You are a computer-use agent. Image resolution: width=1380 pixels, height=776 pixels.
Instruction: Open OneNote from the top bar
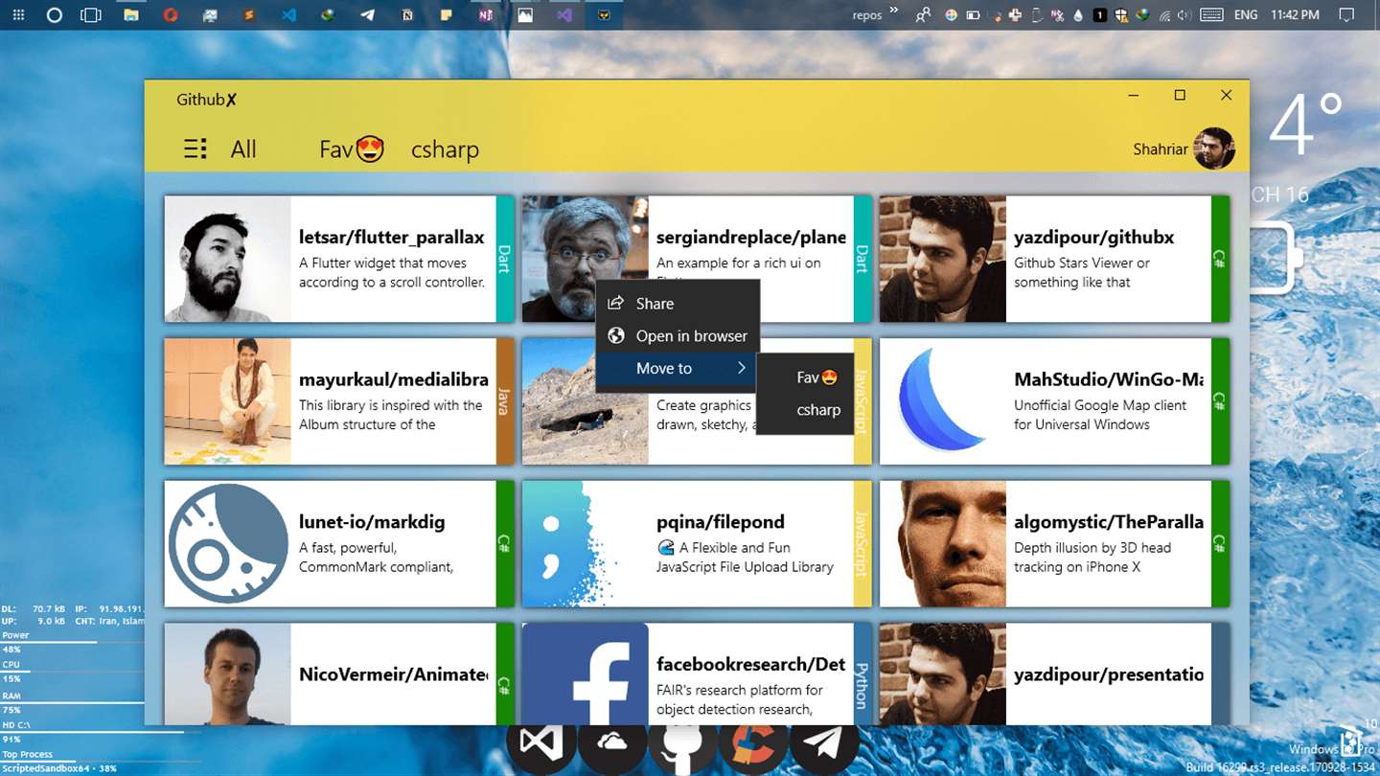click(486, 15)
